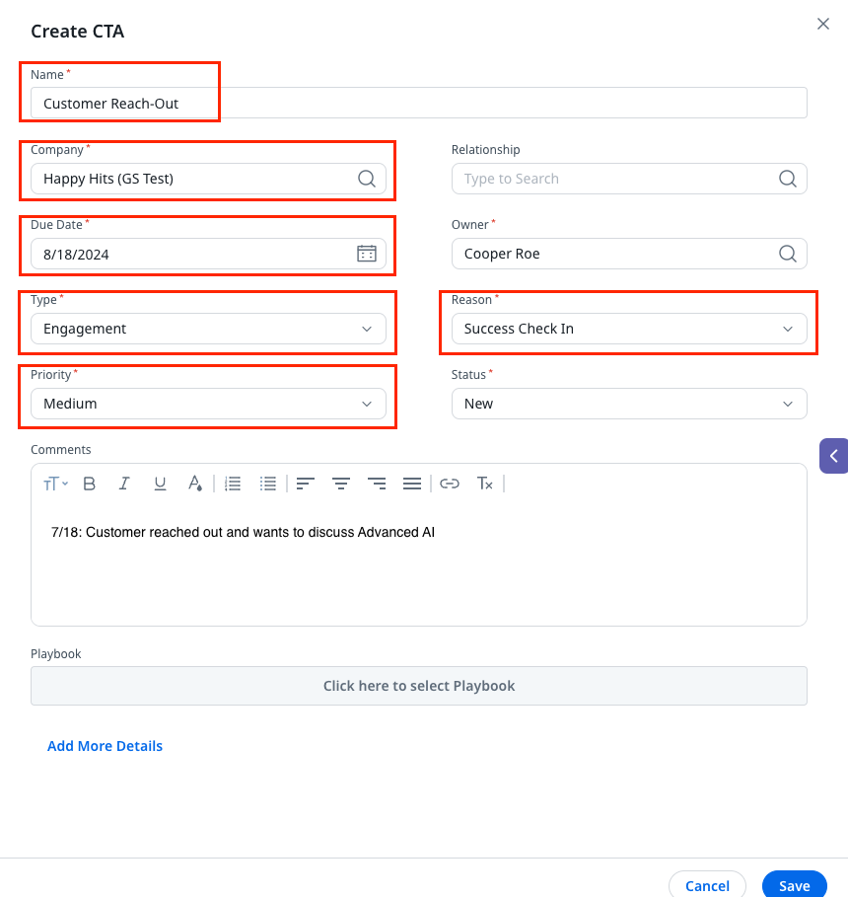
Task: Expand the Type dropdown showing Engagement
Action: (x=208, y=329)
